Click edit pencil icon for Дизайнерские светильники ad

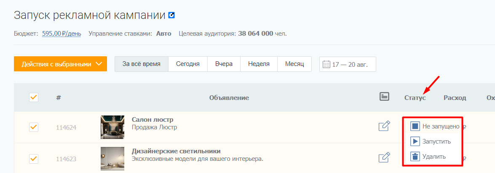384,158
